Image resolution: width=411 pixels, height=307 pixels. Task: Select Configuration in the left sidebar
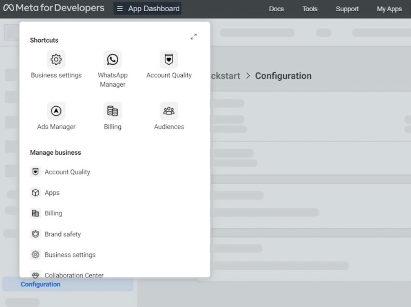click(41, 284)
